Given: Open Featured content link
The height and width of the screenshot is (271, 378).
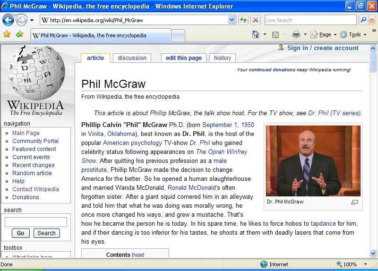Looking at the screenshot, I should pos(34,149).
